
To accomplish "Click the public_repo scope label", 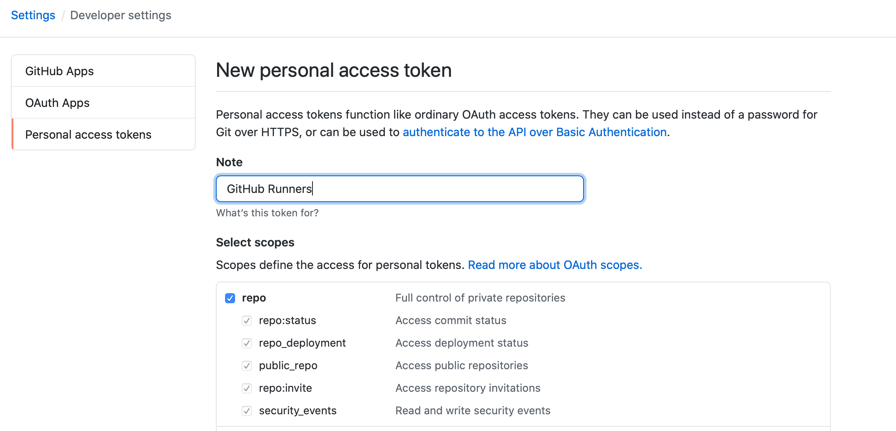I will (x=288, y=366).
